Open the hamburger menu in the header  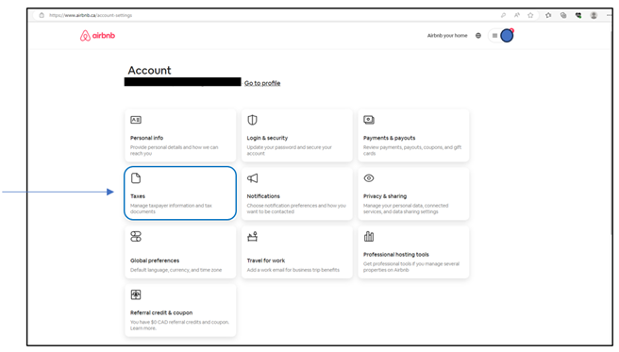point(494,36)
